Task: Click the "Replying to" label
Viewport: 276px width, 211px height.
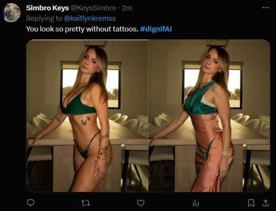Action: pyautogui.click(x=44, y=18)
